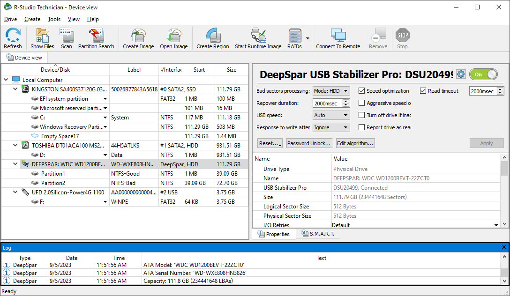Click the Apply button
This screenshot has height=296, width=510.
coord(486,143)
